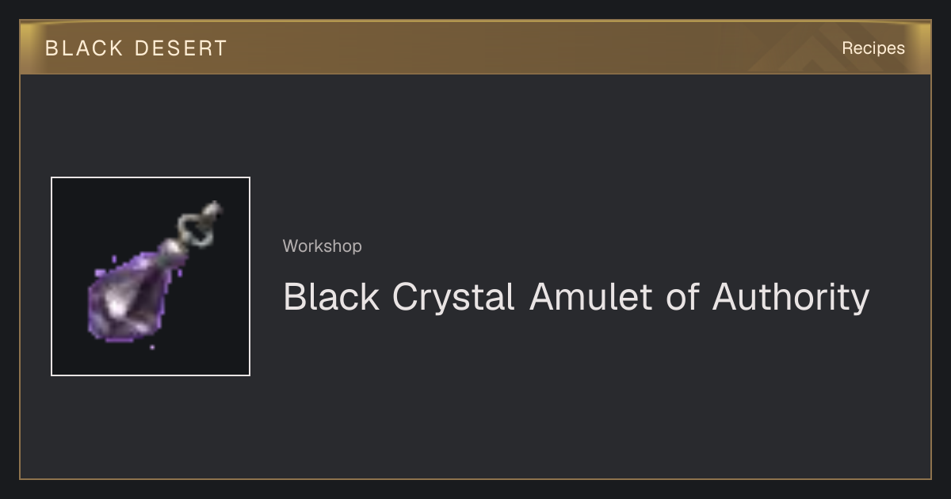Open the Recipes link in header
The width and height of the screenshot is (951, 499).
(x=873, y=48)
